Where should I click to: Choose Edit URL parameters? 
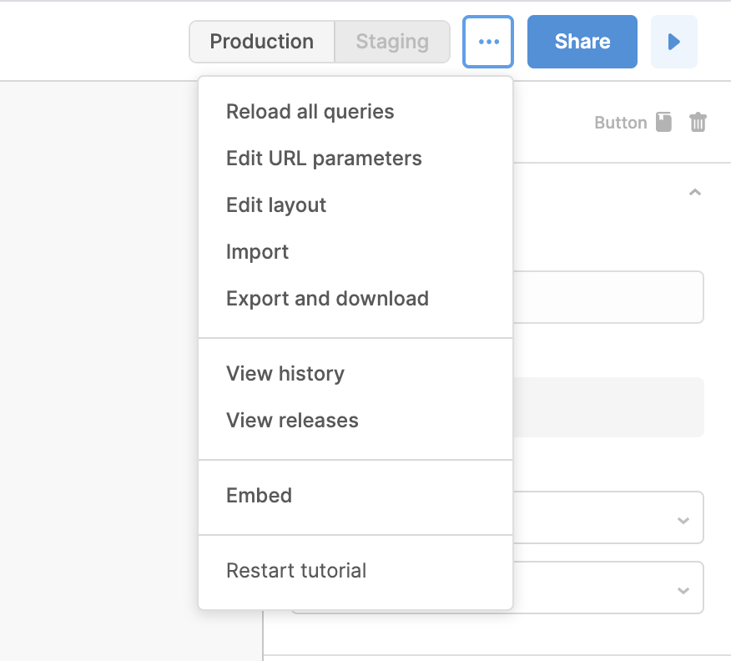pyautogui.click(x=355, y=159)
